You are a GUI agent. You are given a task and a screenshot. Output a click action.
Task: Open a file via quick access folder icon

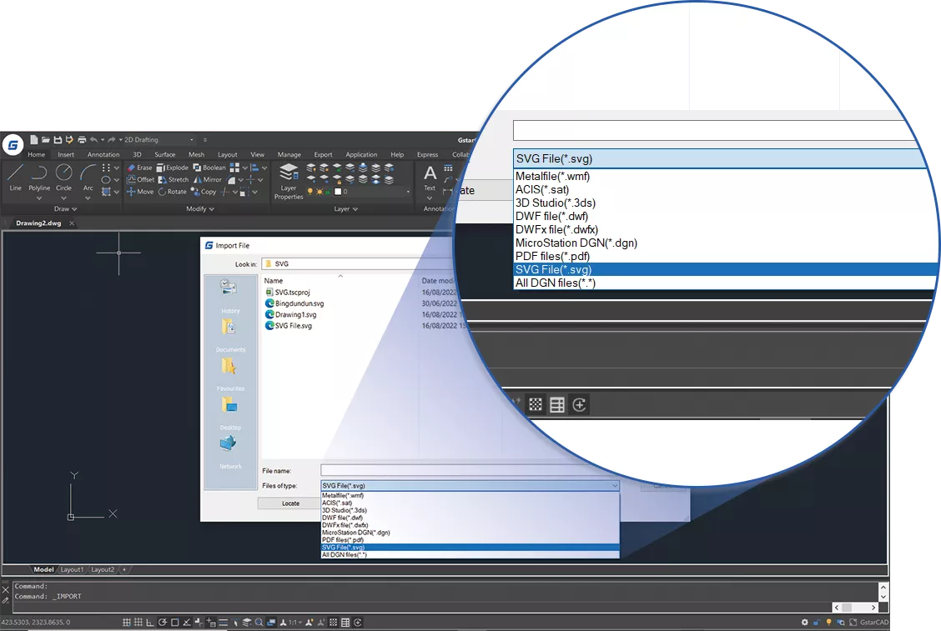[x=46, y=140]
